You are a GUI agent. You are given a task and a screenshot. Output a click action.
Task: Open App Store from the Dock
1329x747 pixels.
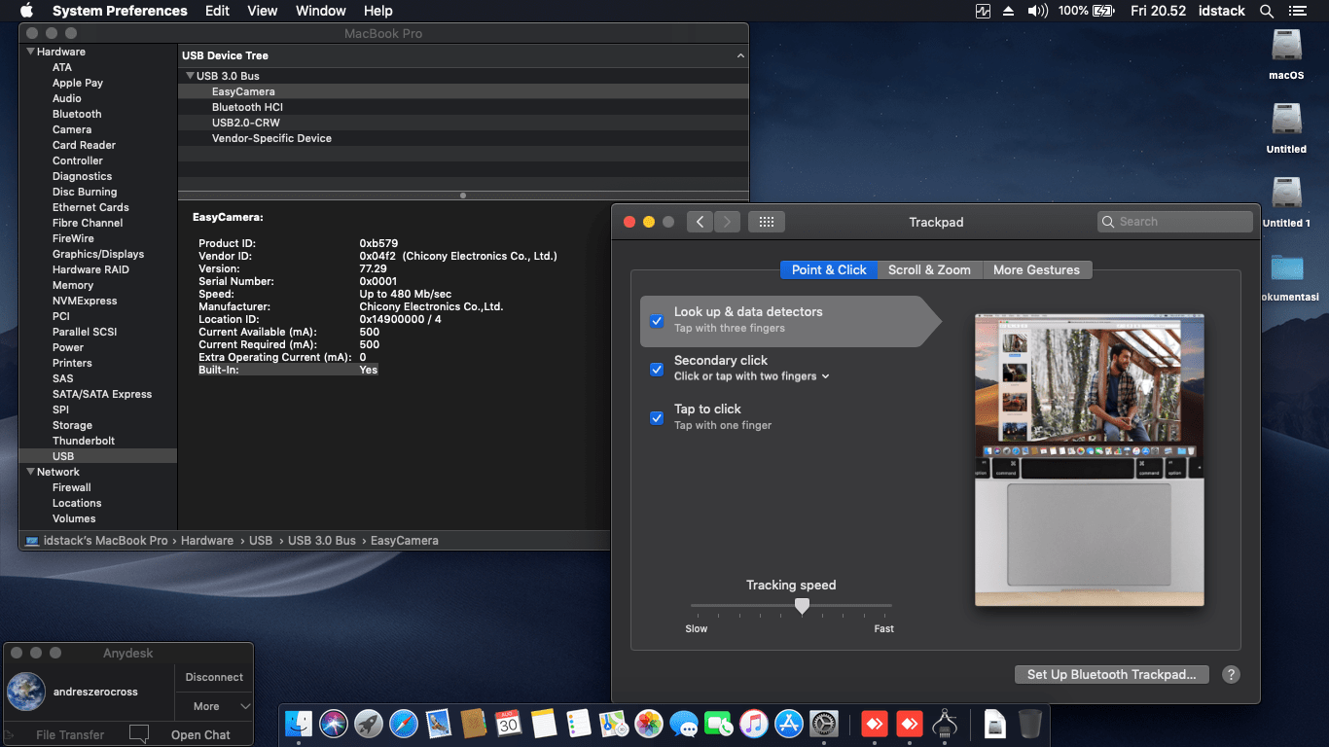tap(789, 724)
